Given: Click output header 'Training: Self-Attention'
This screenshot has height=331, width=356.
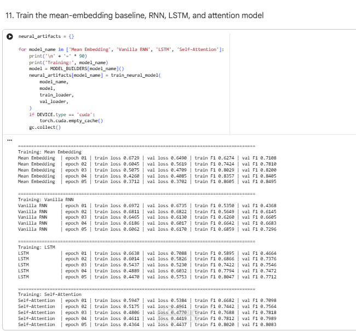Looking at the screenshot, I should pyautogui.click(x=49, y=294).
